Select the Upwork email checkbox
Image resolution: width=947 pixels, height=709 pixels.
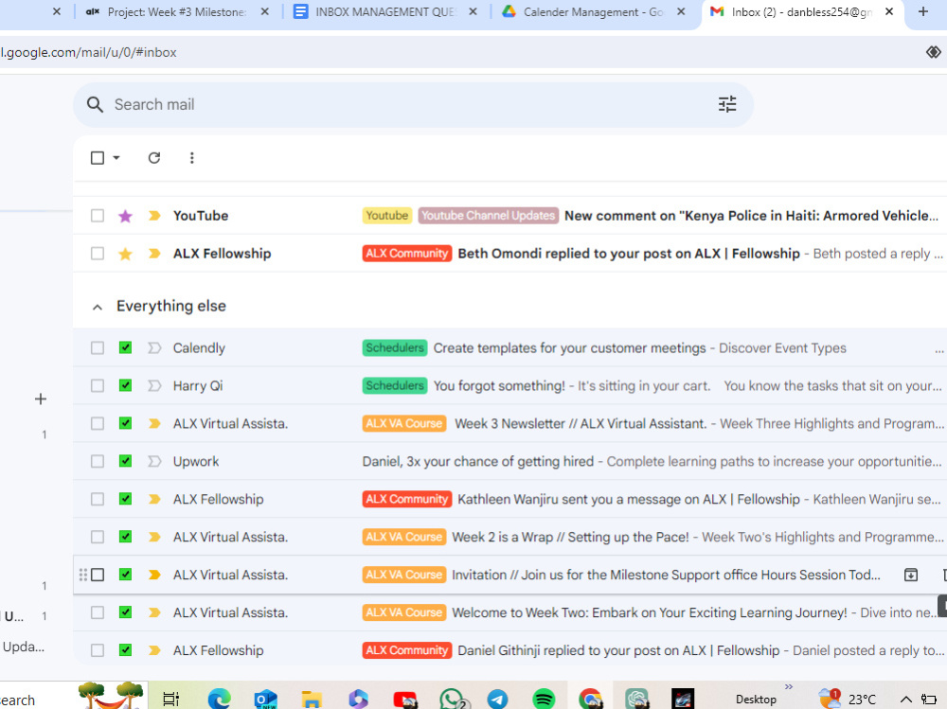pos(98,461)
